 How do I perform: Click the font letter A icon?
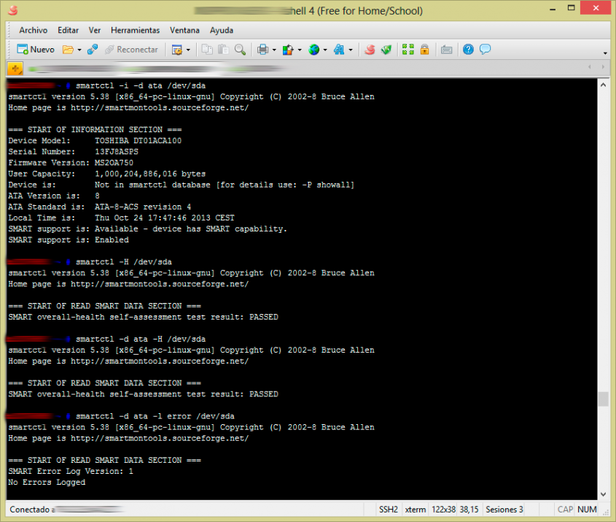click(339, 50)
